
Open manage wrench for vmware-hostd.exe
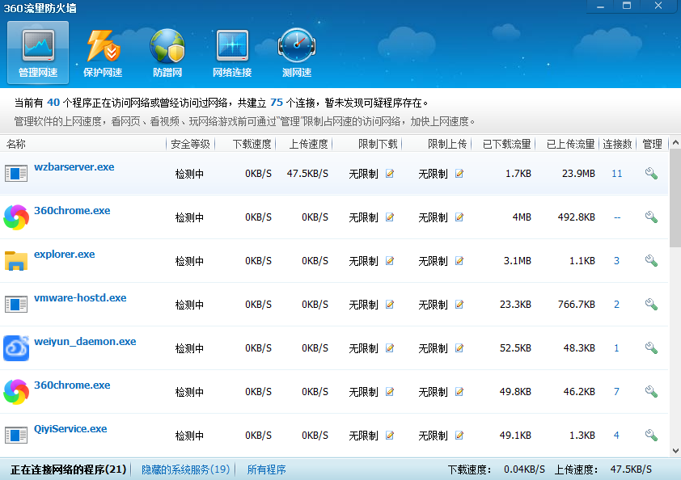pyautogui.click(x=651, y=304)
